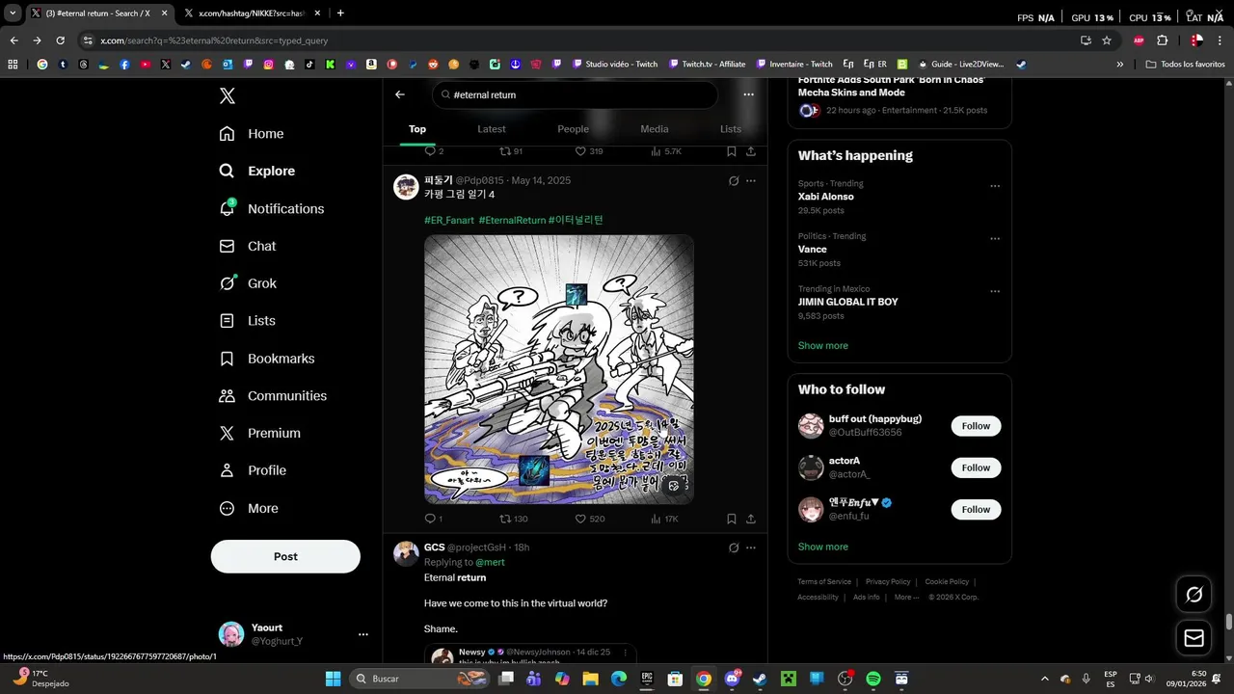Open the #ER_Fanart hashtag
This screenshot has width=1234, height=694.
(x=449, y=221)
